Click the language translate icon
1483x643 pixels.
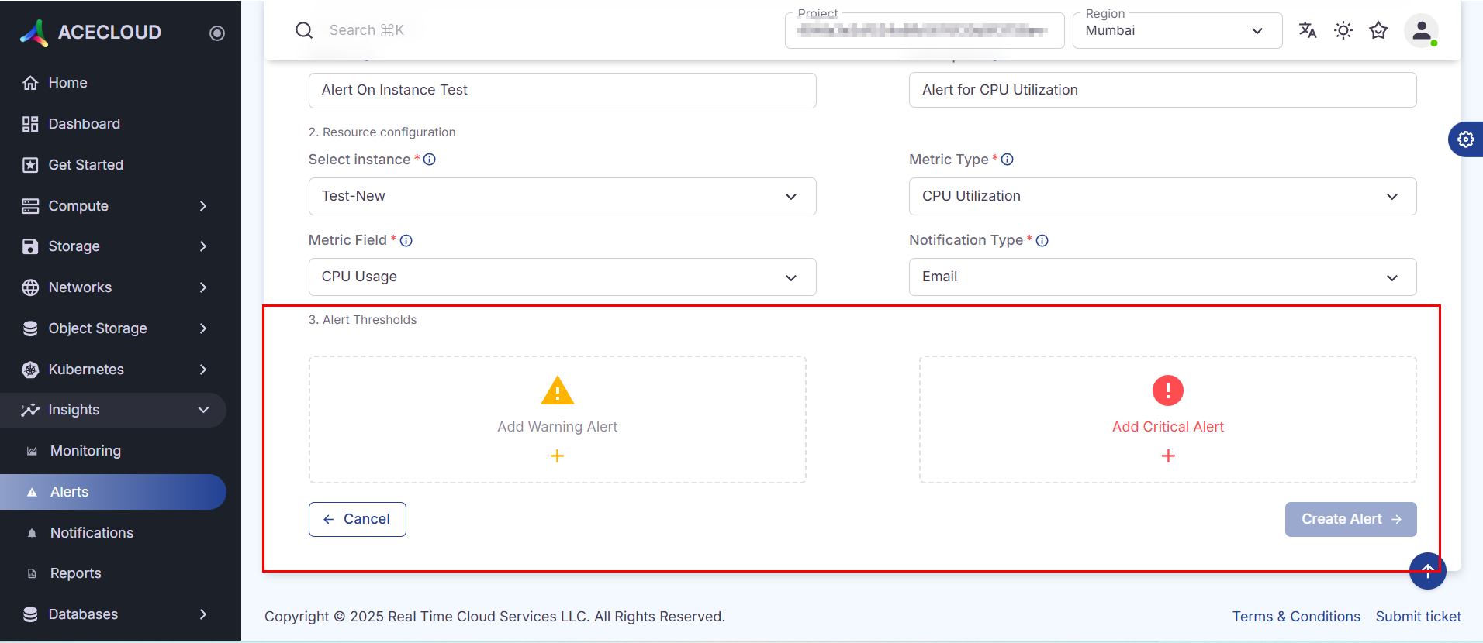pos(1308,30)
